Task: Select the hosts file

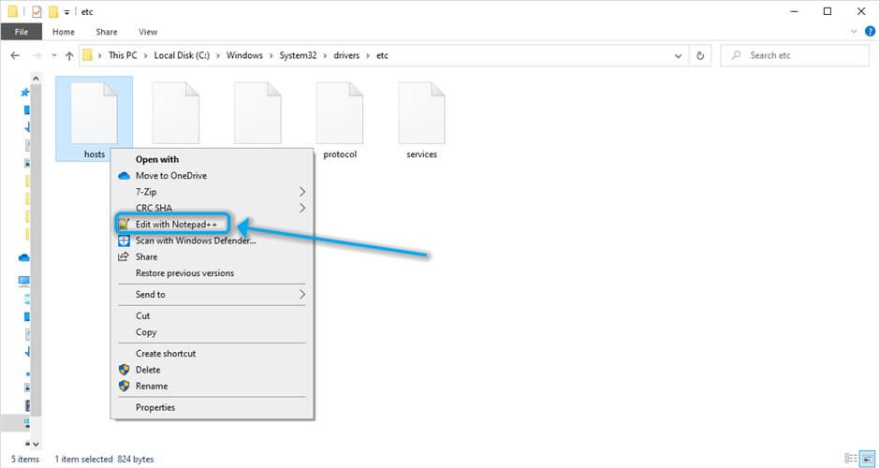Action: tap(95, 120)
